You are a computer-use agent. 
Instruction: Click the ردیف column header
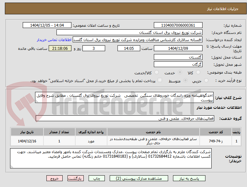pos(236,132)
